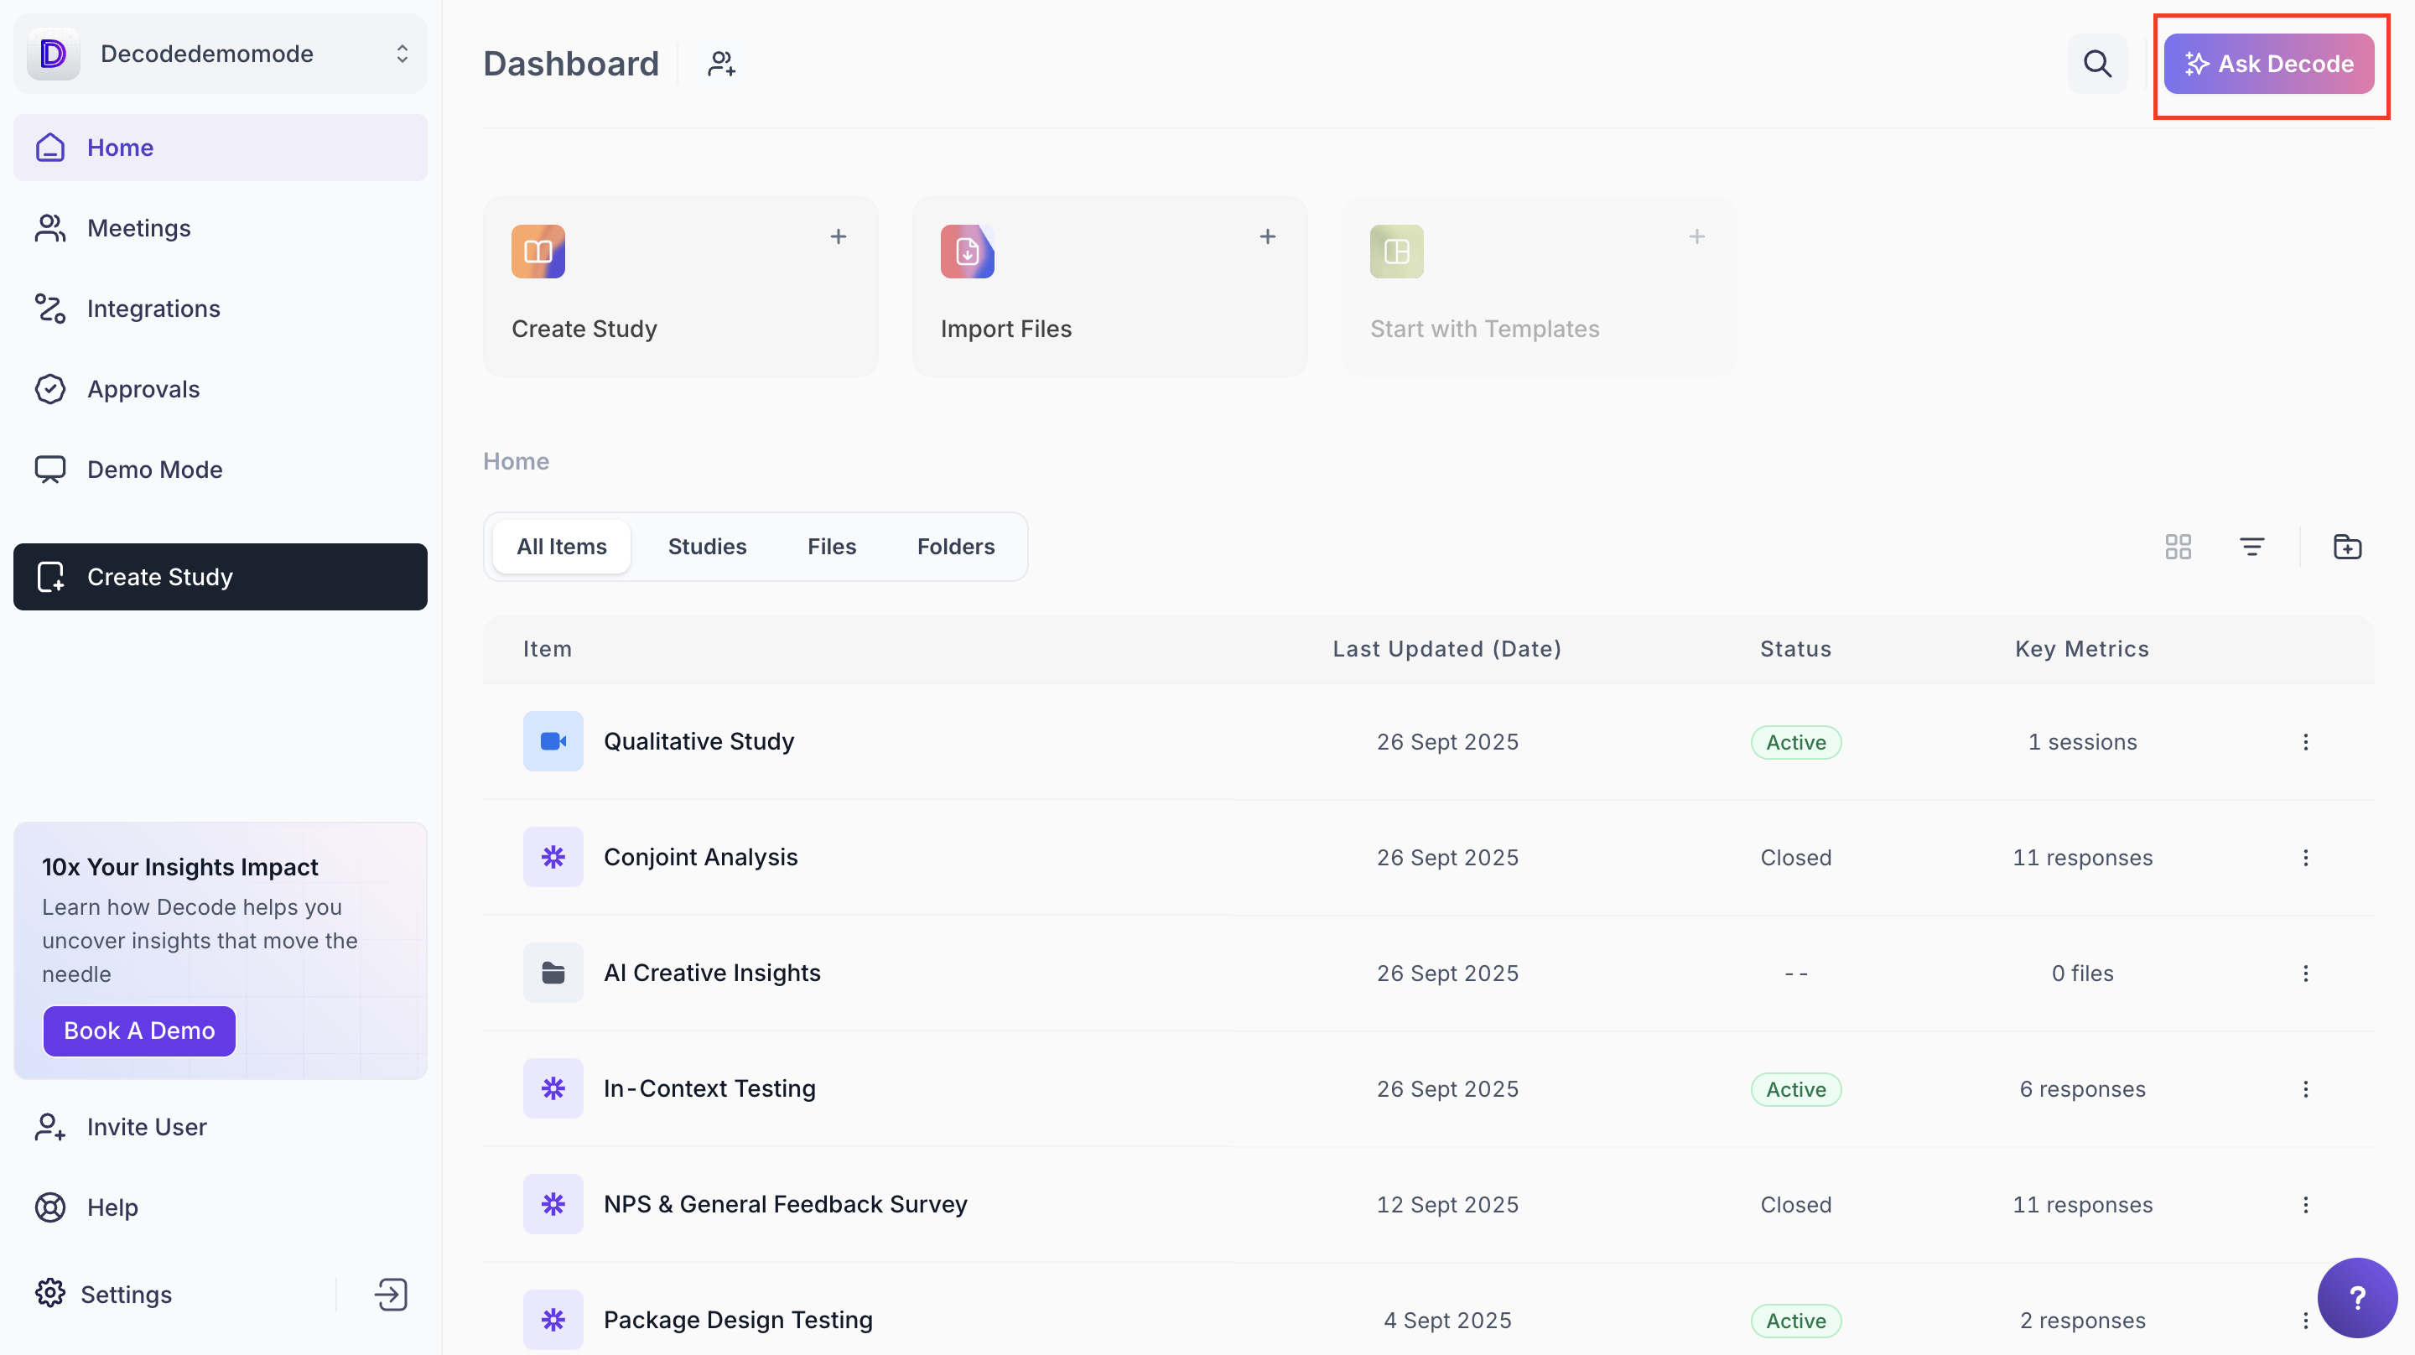Click the AI Creative Insights folder icon
This screenshot has height=1355, width=2415.
[x=553, y=973]
